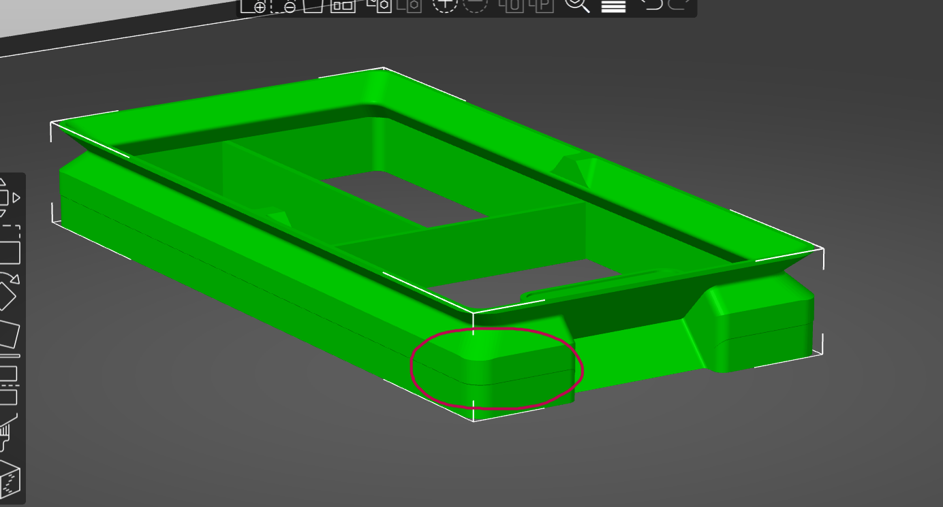Click the Remove instance dashed-circle minus icon

(475, 5)
